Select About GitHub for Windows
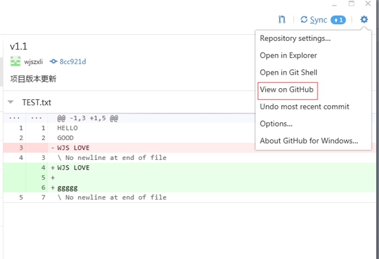Image resolution: width=379 pixels, height=259 pixels. click(309, 141)
